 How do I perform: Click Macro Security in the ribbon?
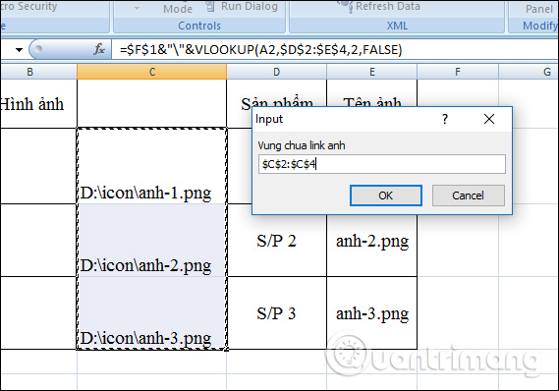(x=28, y=7)
